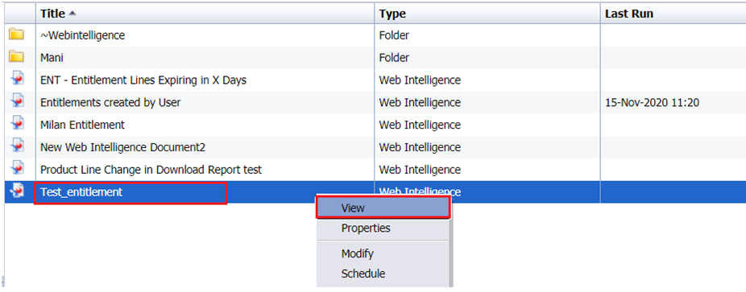Click the Test_entitlement document icon
The width and height of the screenshot is (746, 292).
[x=18, y=191]
